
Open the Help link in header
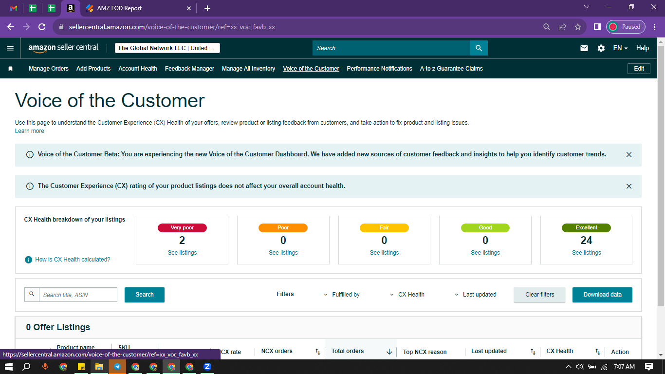643,48
